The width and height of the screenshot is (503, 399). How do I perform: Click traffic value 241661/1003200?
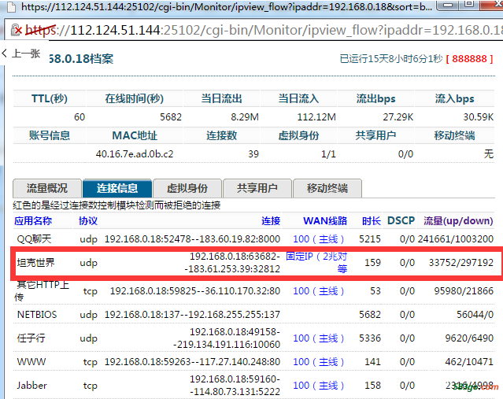pyautogui.click(x=456, y=239)
